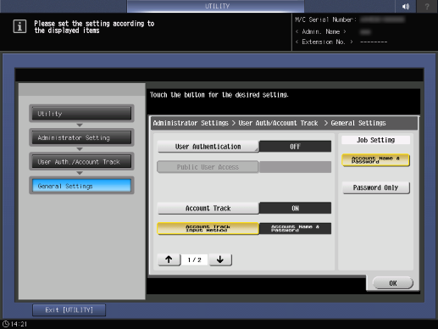
Task: Click the Public User Access button
Action: (x=208, y=167)
